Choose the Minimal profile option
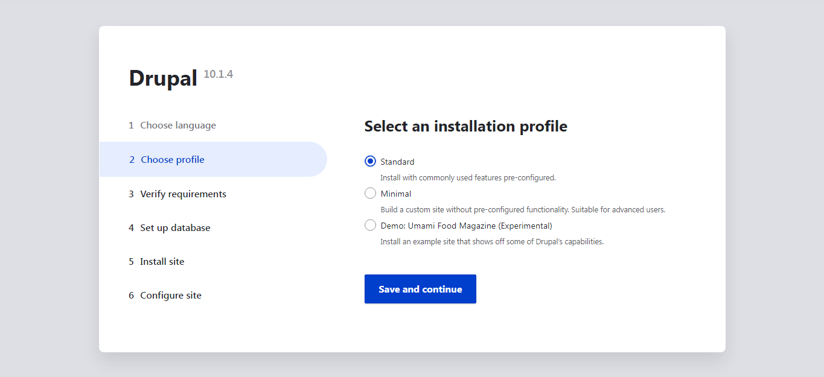 click(370, 193)
